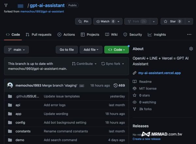Click the api folder icon

pyautogui.click(x=10, y=105)
